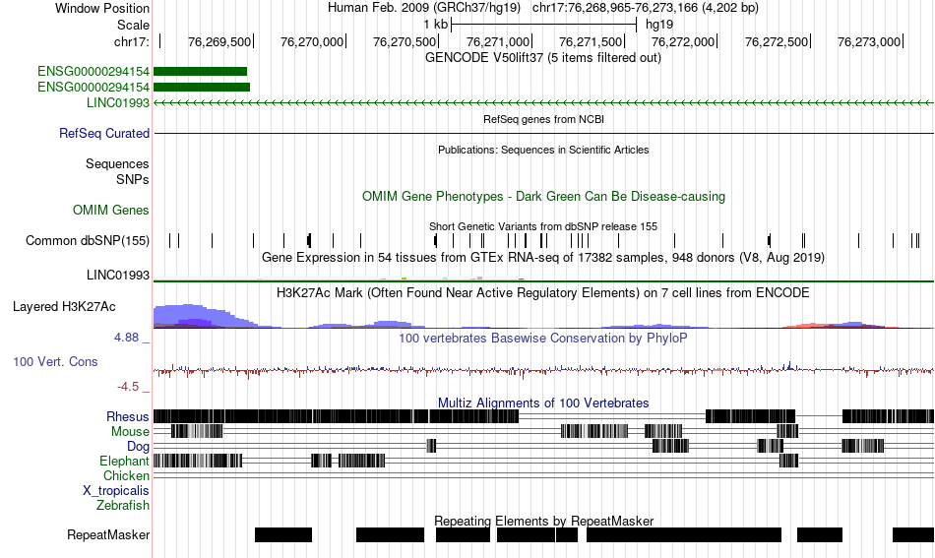Open Multiz Alignments of 100 Vertebrates title
Viewport: 935px width, 558px height.
[543, 403]
